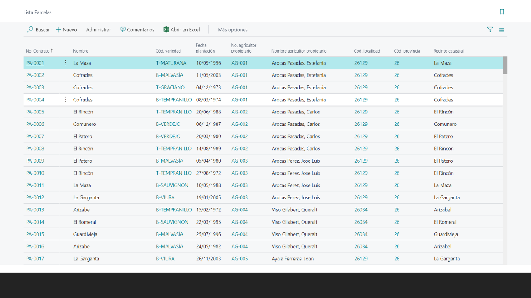Image resolution: width=531 pixels, height=298 pixels.
Task: Click Viso Gilabert, Queralt in row PA-0016
Action: 295,246
